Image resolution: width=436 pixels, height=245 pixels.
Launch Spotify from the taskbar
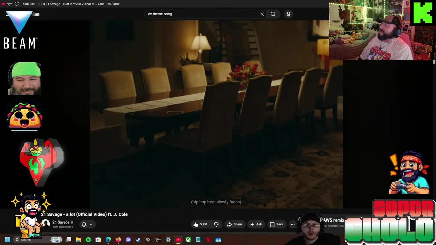tap(88, 240)
